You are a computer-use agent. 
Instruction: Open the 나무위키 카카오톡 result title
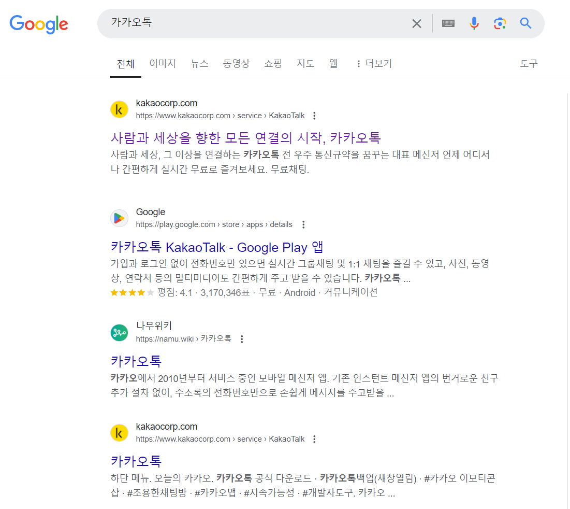tap(136, 361)
